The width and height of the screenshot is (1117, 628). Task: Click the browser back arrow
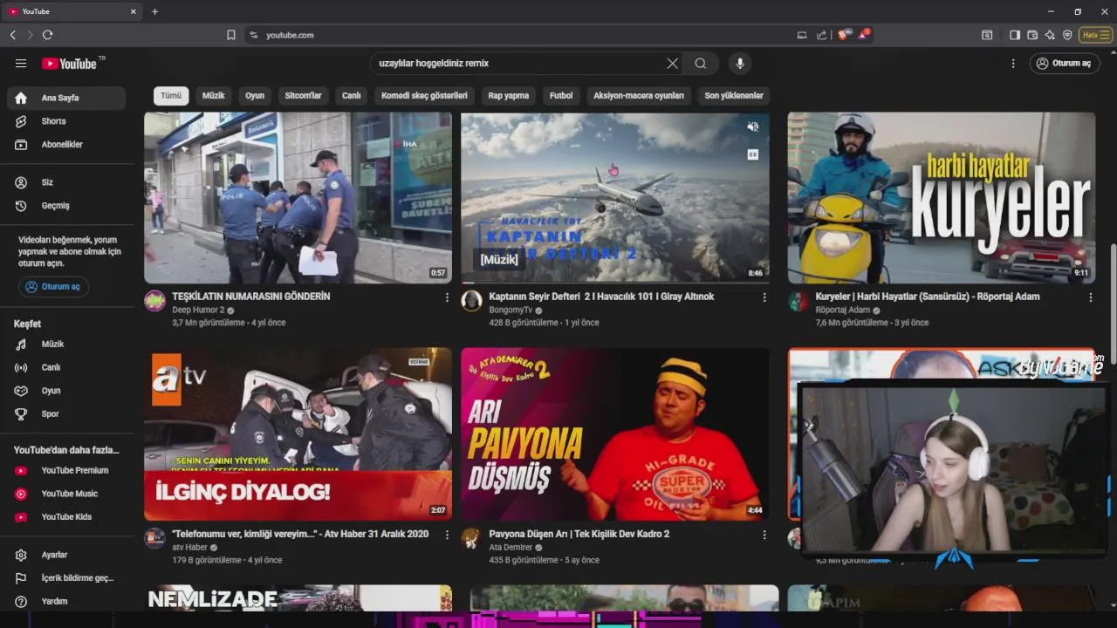[12, 35]
